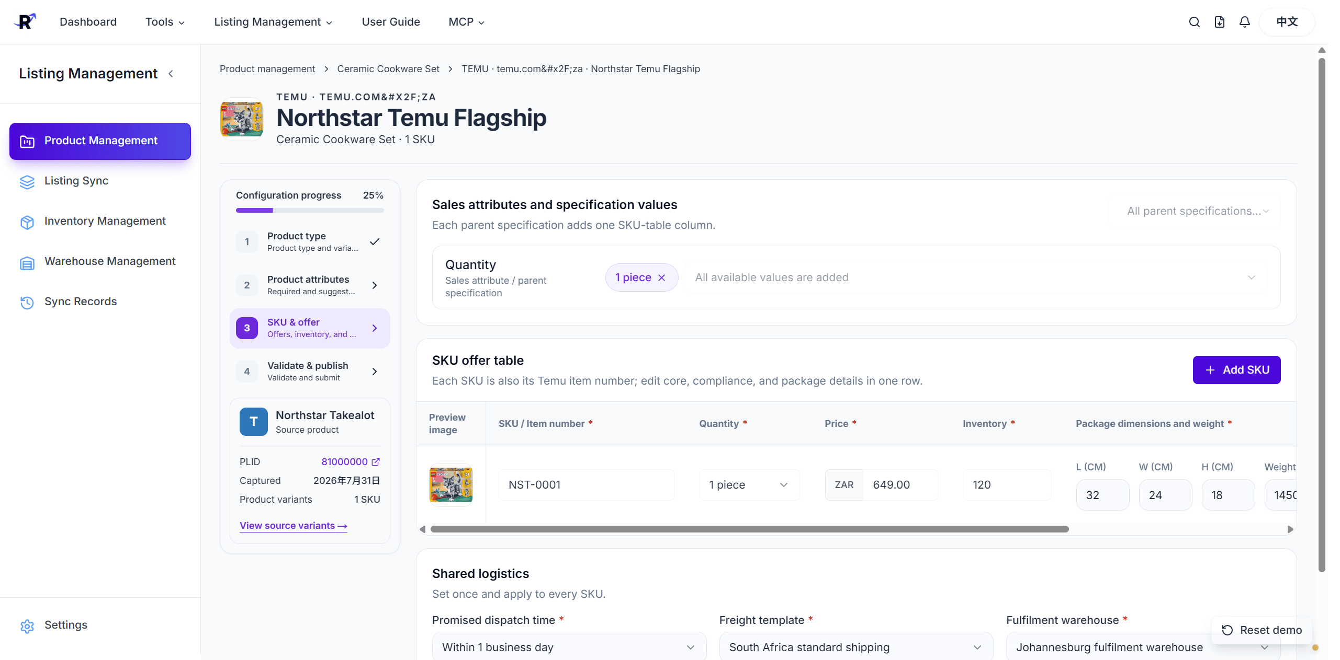Viewport: 1340px width, 660px height.
Task: Open step 2 Product attributes
Action: 310,285
